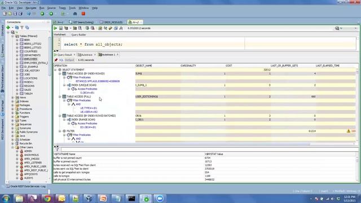Click the green plus New Connection icon
This screenshot has height=203, width=361.
coord(8,28)
